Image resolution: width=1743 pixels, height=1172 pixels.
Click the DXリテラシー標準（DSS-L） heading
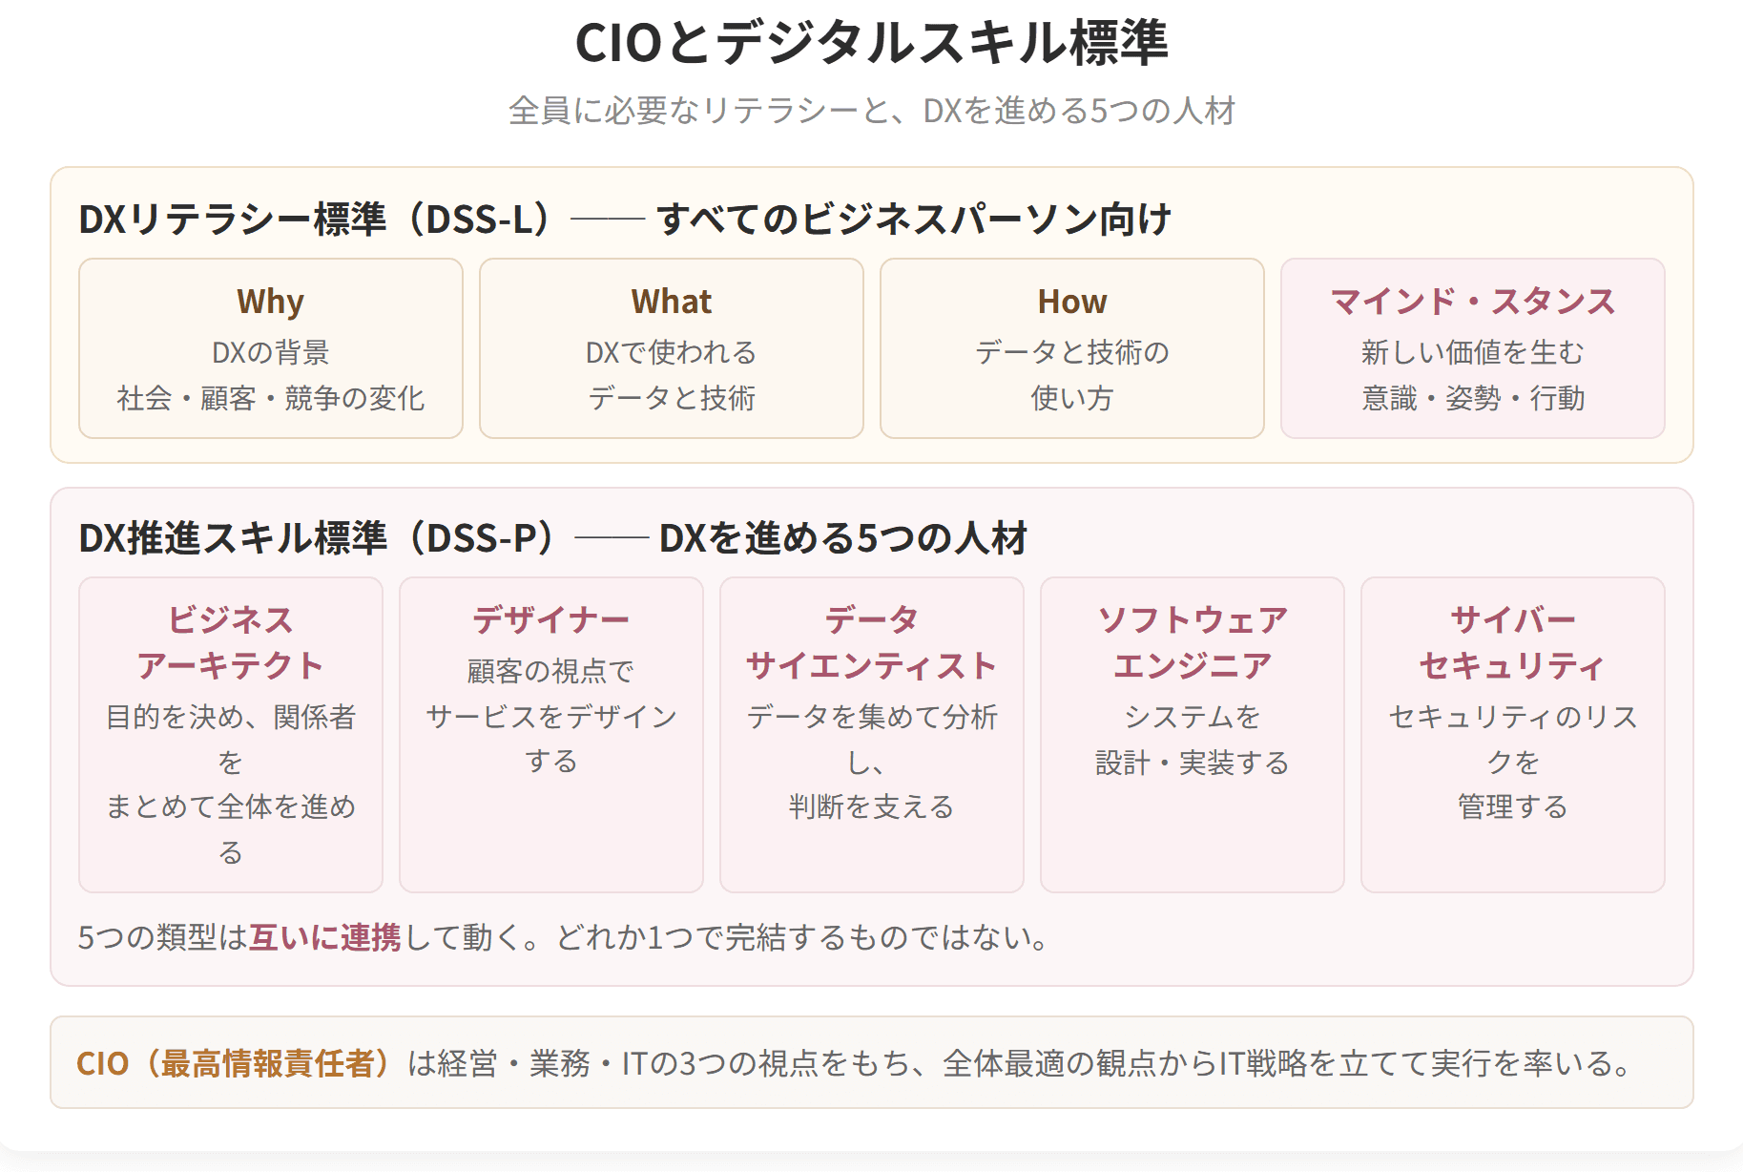click(x=625, y=220)
